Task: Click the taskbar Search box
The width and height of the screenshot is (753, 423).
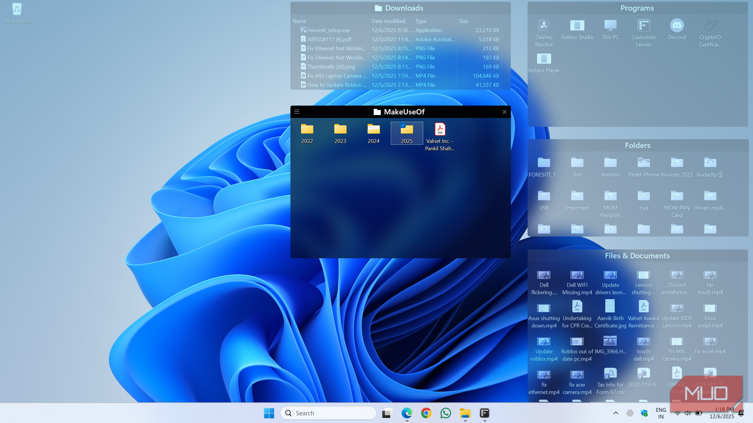Action: 328,413
